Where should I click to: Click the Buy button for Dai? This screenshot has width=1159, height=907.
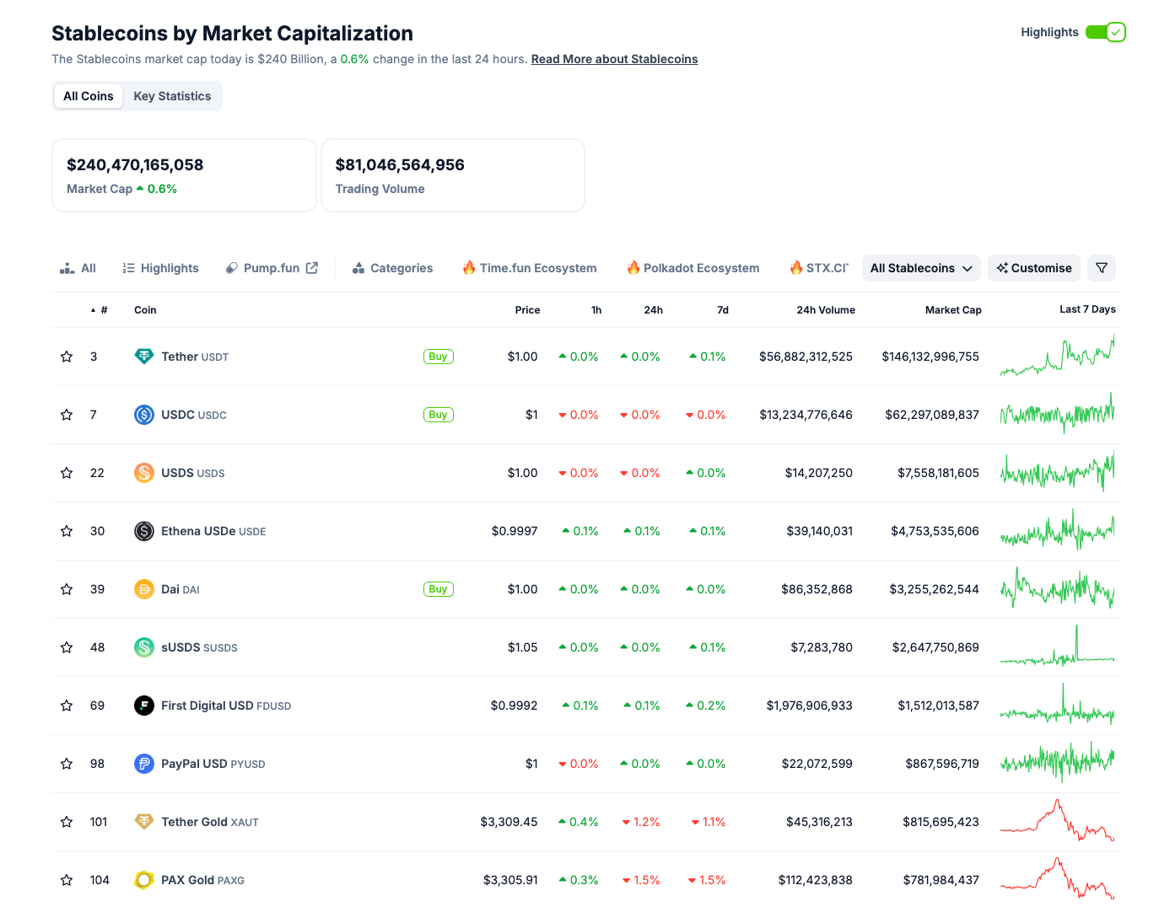pos(438,588)
